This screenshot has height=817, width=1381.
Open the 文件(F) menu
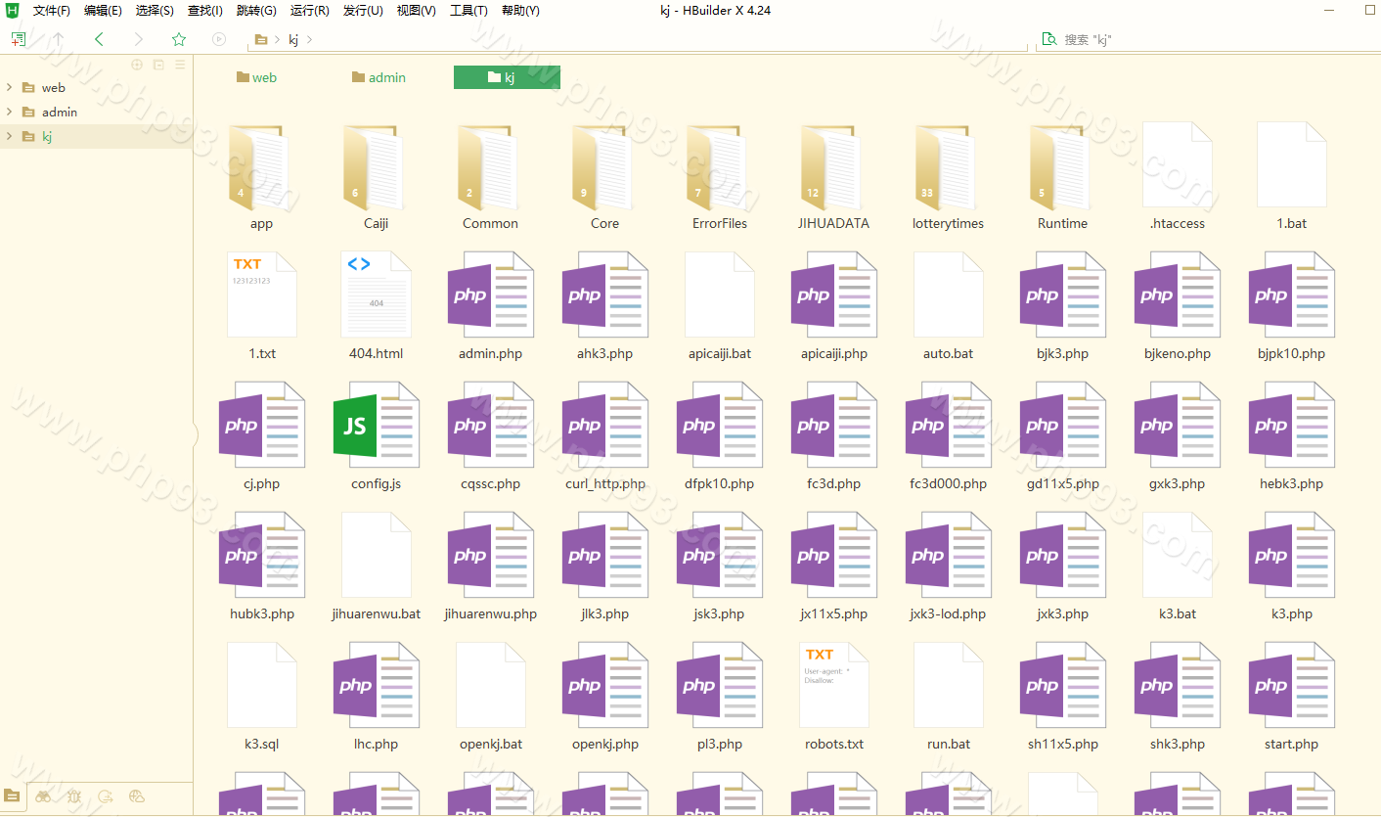coord(51,11)
